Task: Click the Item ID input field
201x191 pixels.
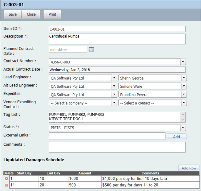Action: coord(117,29)
